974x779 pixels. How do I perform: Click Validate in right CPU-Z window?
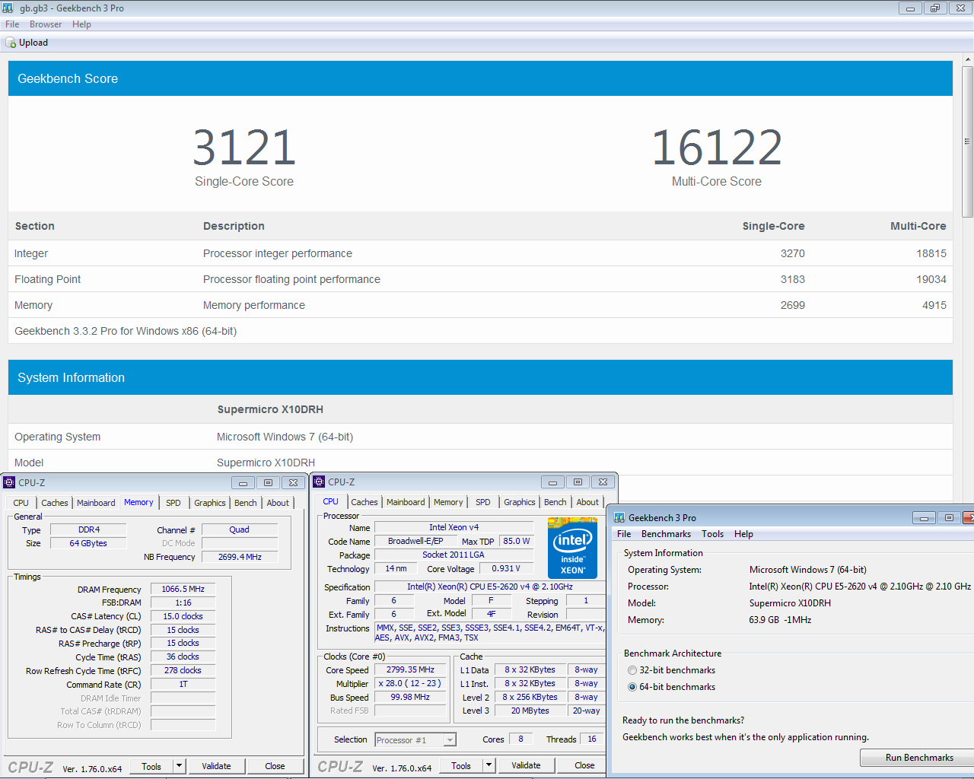[x=526, y=765]
